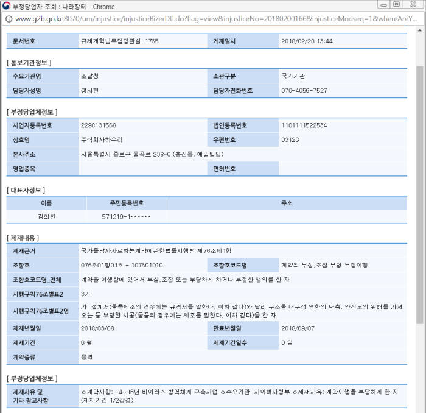Click manager name 정서현
426x413 pixels.
point(89,90)
